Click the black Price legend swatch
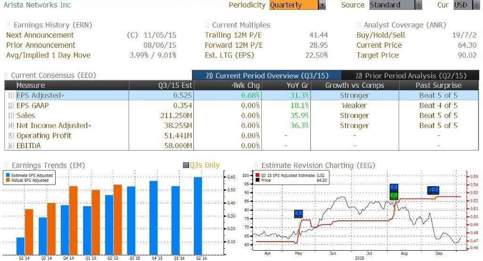The width and height of the screenshot is (483, 261). coord(258,180)
